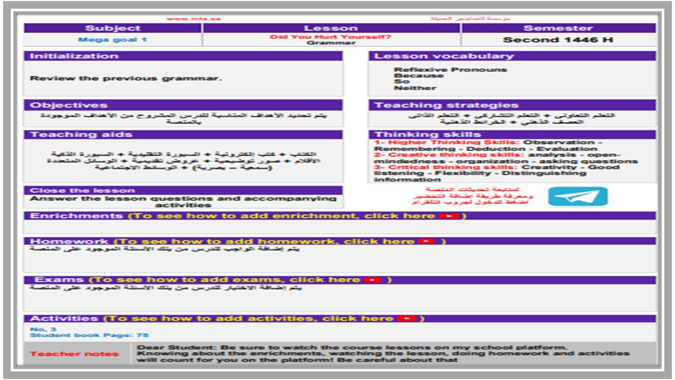Select the vocabulary item 'Because'

click(419, 75)
